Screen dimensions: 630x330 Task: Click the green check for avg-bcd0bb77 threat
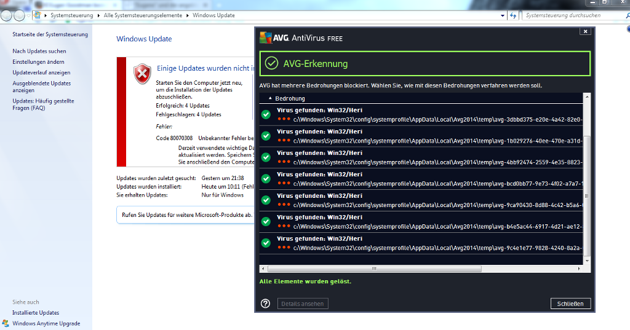click(x=266, y=179)
